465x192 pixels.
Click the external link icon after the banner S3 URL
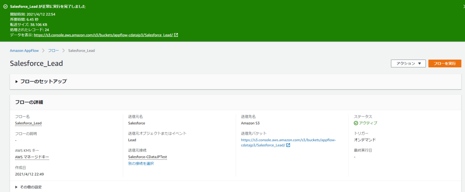(176, 35)
